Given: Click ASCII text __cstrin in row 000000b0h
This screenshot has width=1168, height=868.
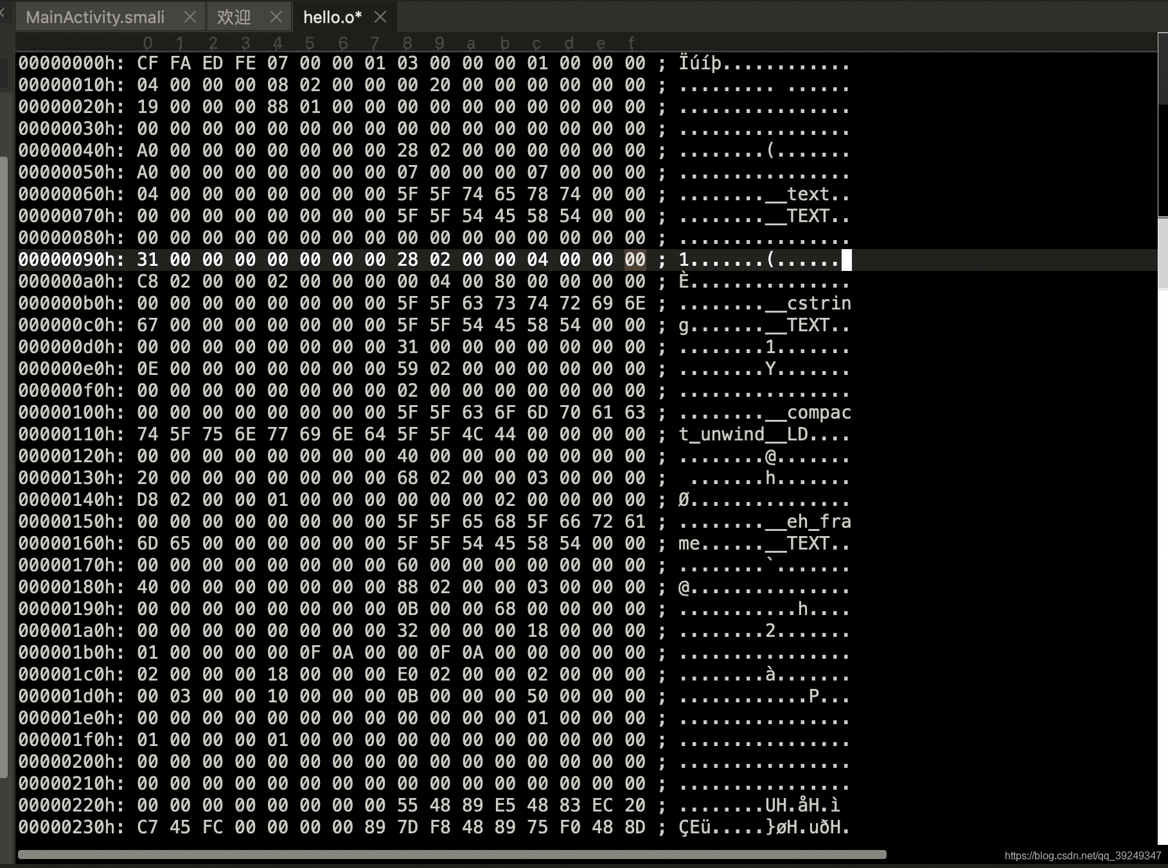Looking at the screenshot, I should coord(808,303).
